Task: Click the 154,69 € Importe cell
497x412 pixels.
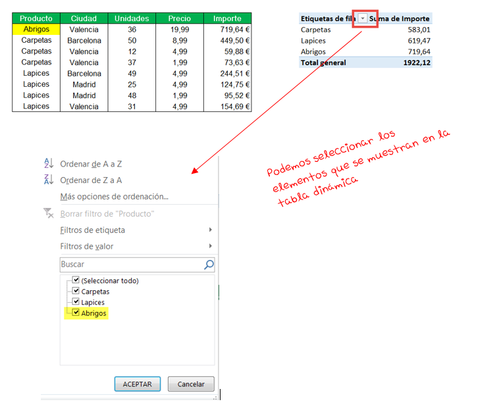Action: click(x=228, y=107)
